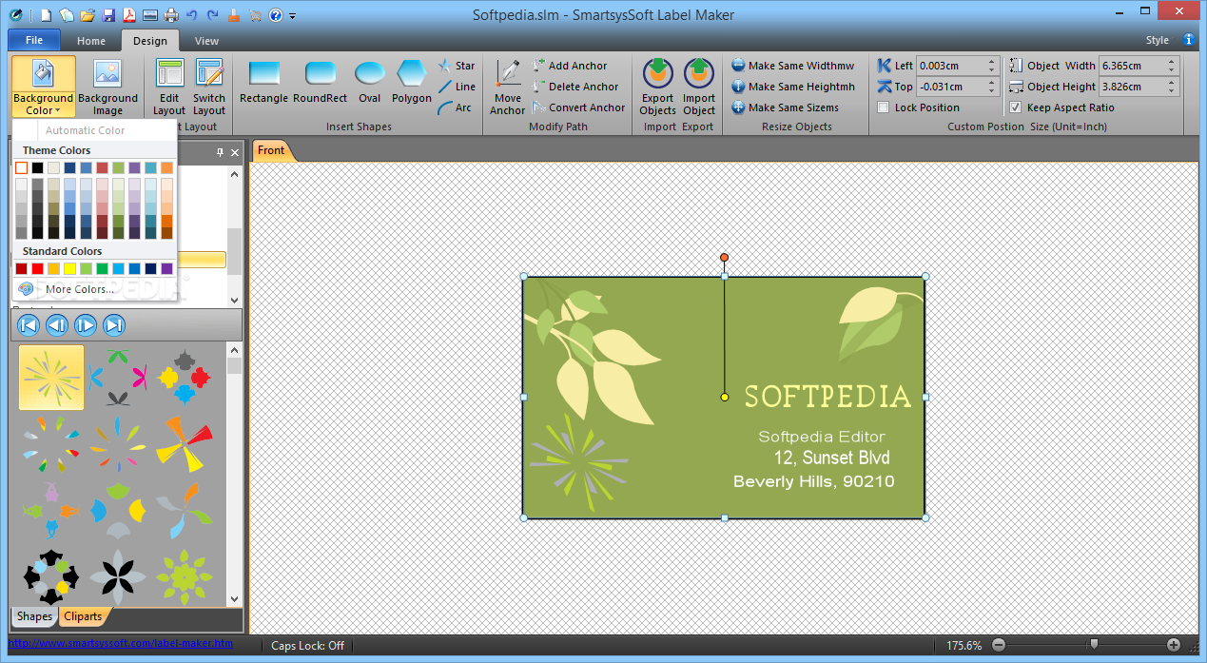Enable the Lock Position checkbox
Image resolution: width=1207 pixels, height=663 pixels.
[884, 107]
